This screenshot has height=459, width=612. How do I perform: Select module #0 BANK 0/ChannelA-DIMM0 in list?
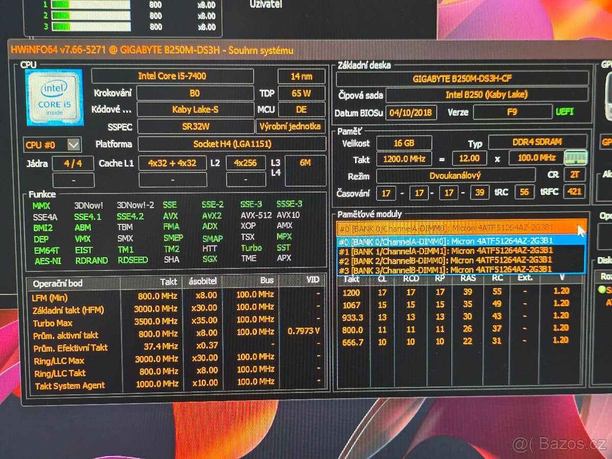(x=461, y=241)
